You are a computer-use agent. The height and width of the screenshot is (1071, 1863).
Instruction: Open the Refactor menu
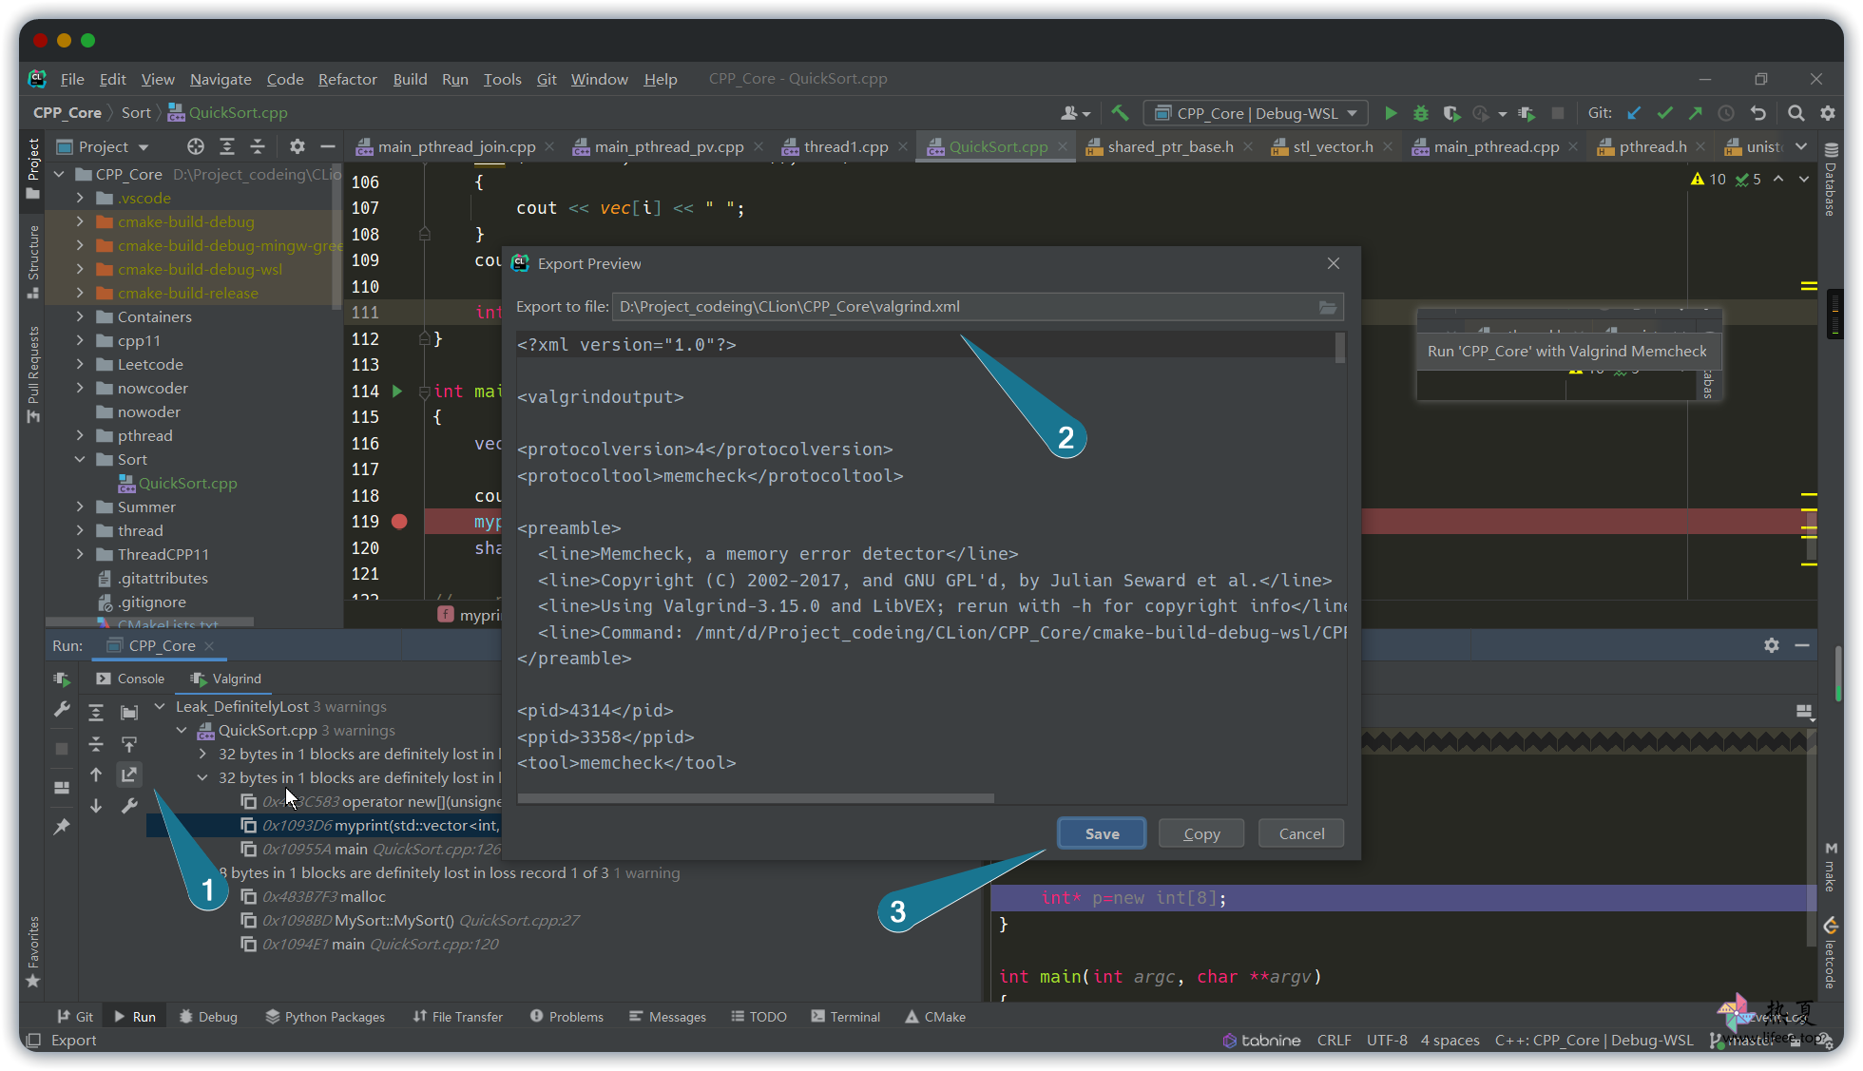coord(347,79)
